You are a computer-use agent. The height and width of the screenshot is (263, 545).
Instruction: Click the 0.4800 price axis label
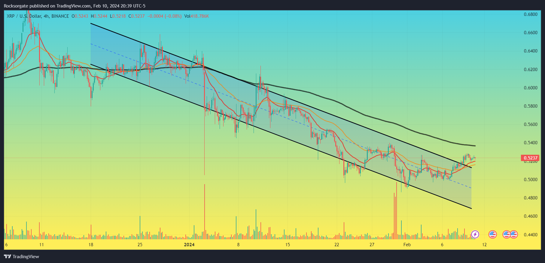pos(531,198)
